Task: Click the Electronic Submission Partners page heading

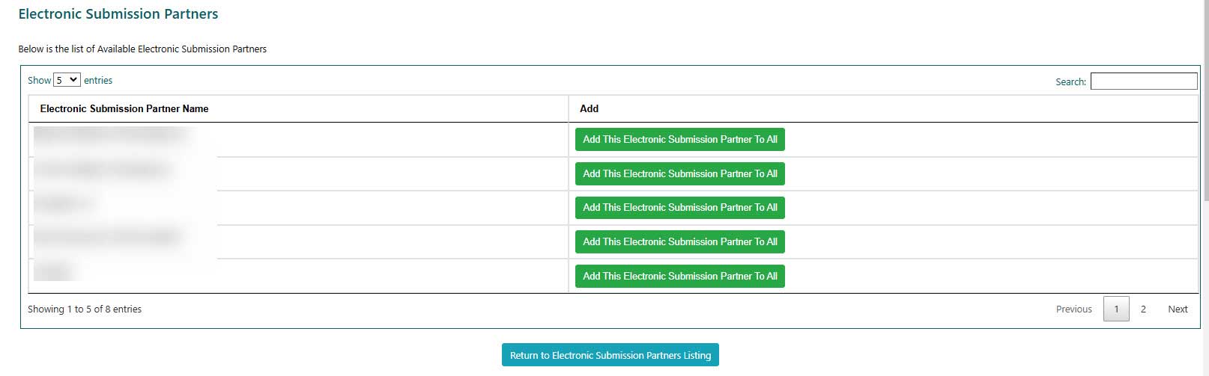Action: (x=118, y=14)
